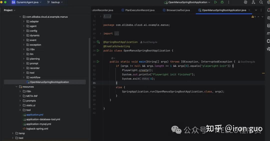Open run configuration selector dropdown
This screenshot has height=141, width=270.
[187, 2]
